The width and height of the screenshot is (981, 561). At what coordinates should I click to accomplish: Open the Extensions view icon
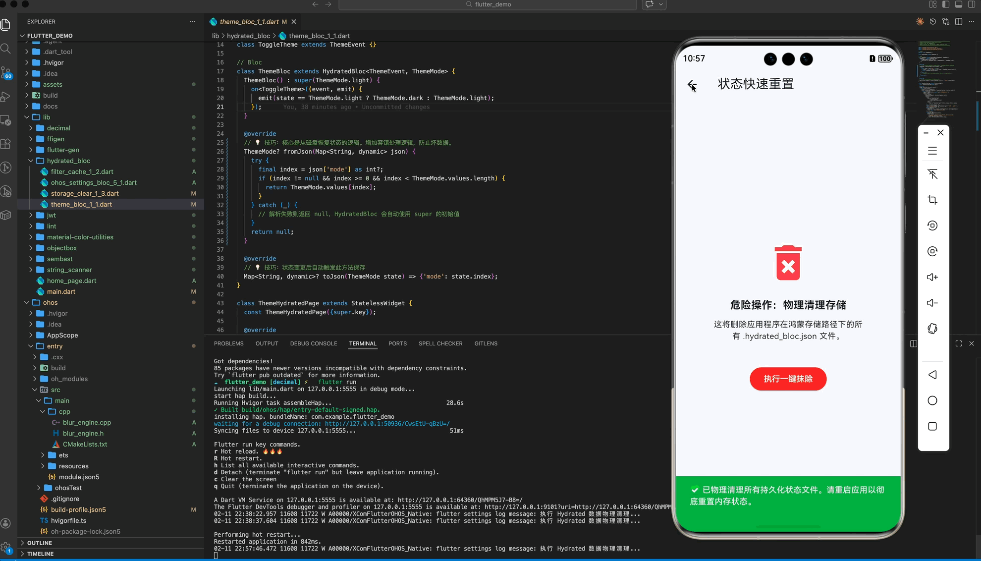pyautogui.click(x=6, y=144)
